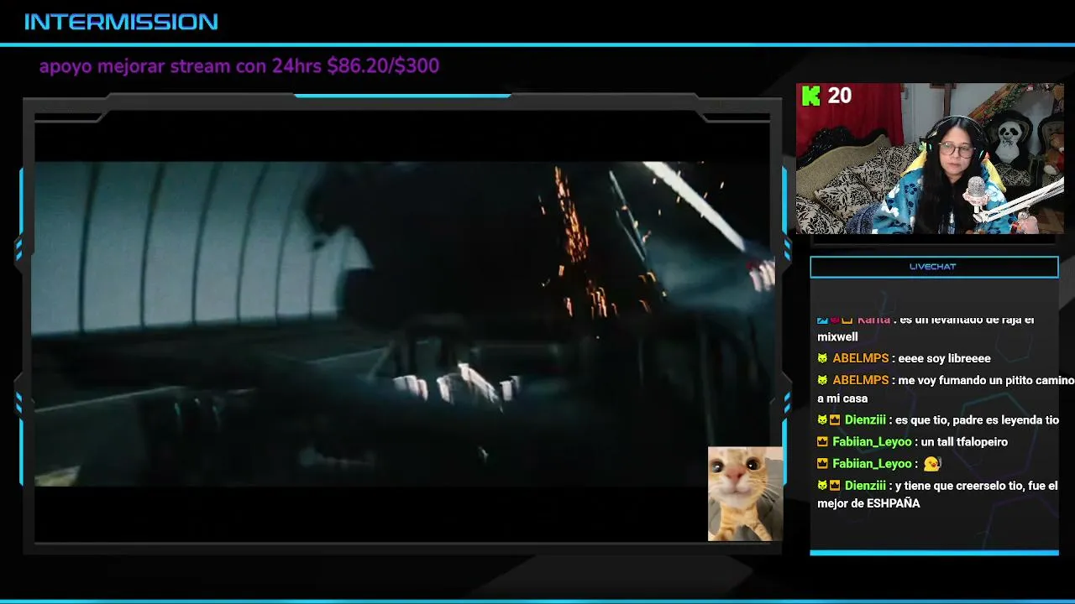1075x604 pixels.
Task: Select username Fabiian_Leyoo on "un tall tfalopeiro" message
Action: pyautogui.click(x=872, y=442)
